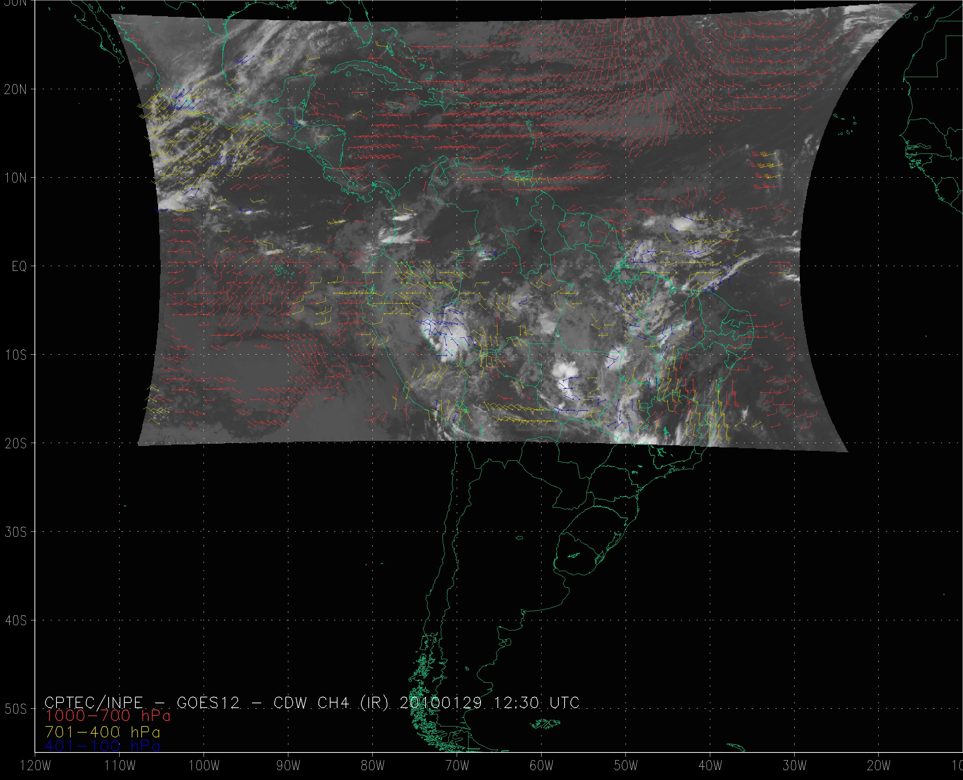Click the 70W longitude label
Viewport: 963px width, 780px height.
click(x=457, y=766)
